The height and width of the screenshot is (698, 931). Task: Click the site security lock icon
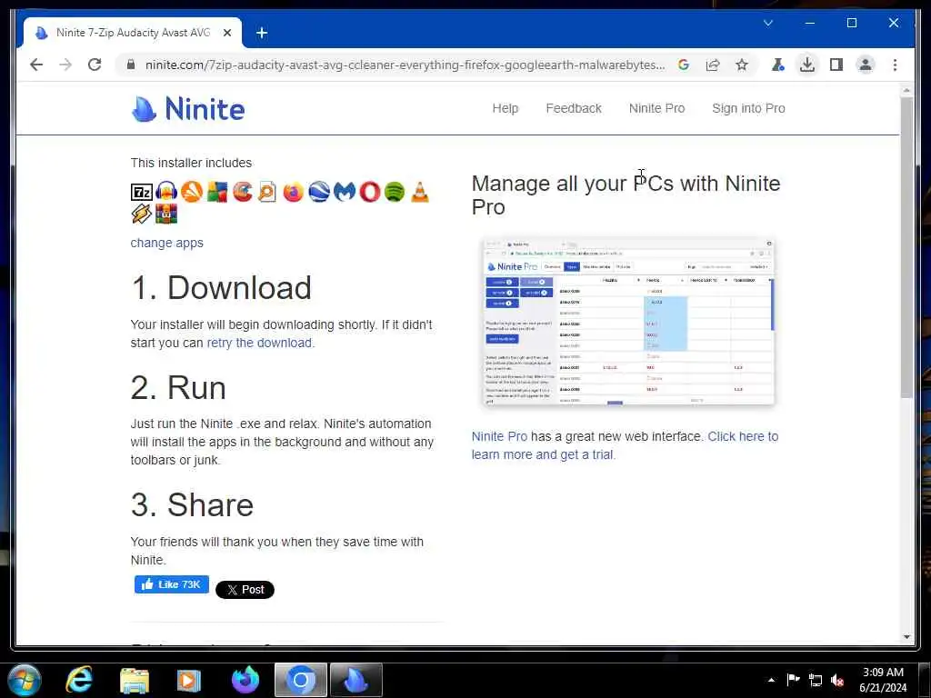click(131, 65)
